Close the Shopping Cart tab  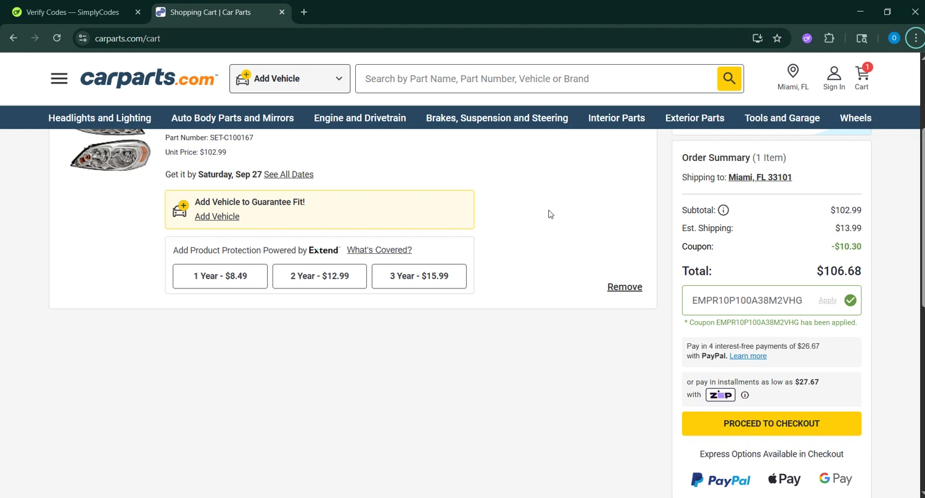point(282,12)
